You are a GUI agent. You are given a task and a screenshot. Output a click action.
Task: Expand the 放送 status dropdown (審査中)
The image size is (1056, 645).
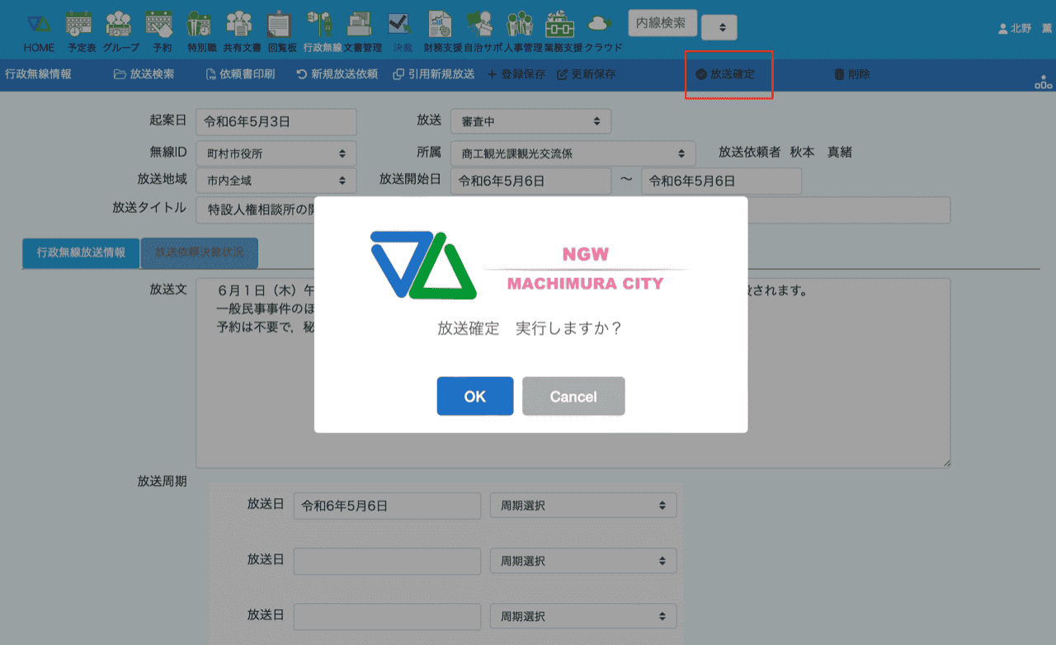pos(530,121)
